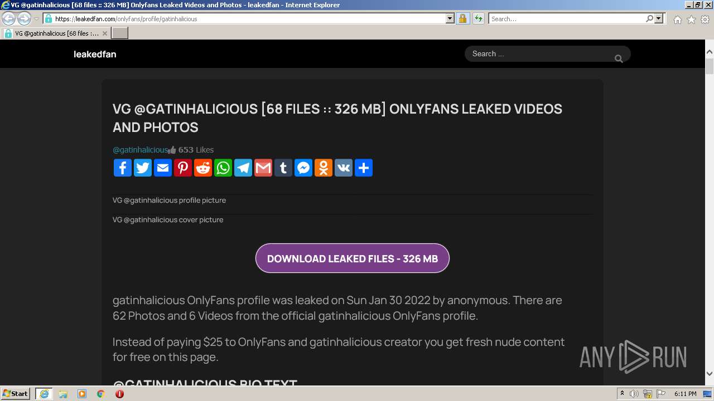The image size is (714, 401).
Task: Click the leakedfan site logo
Action: click(95, 54)
